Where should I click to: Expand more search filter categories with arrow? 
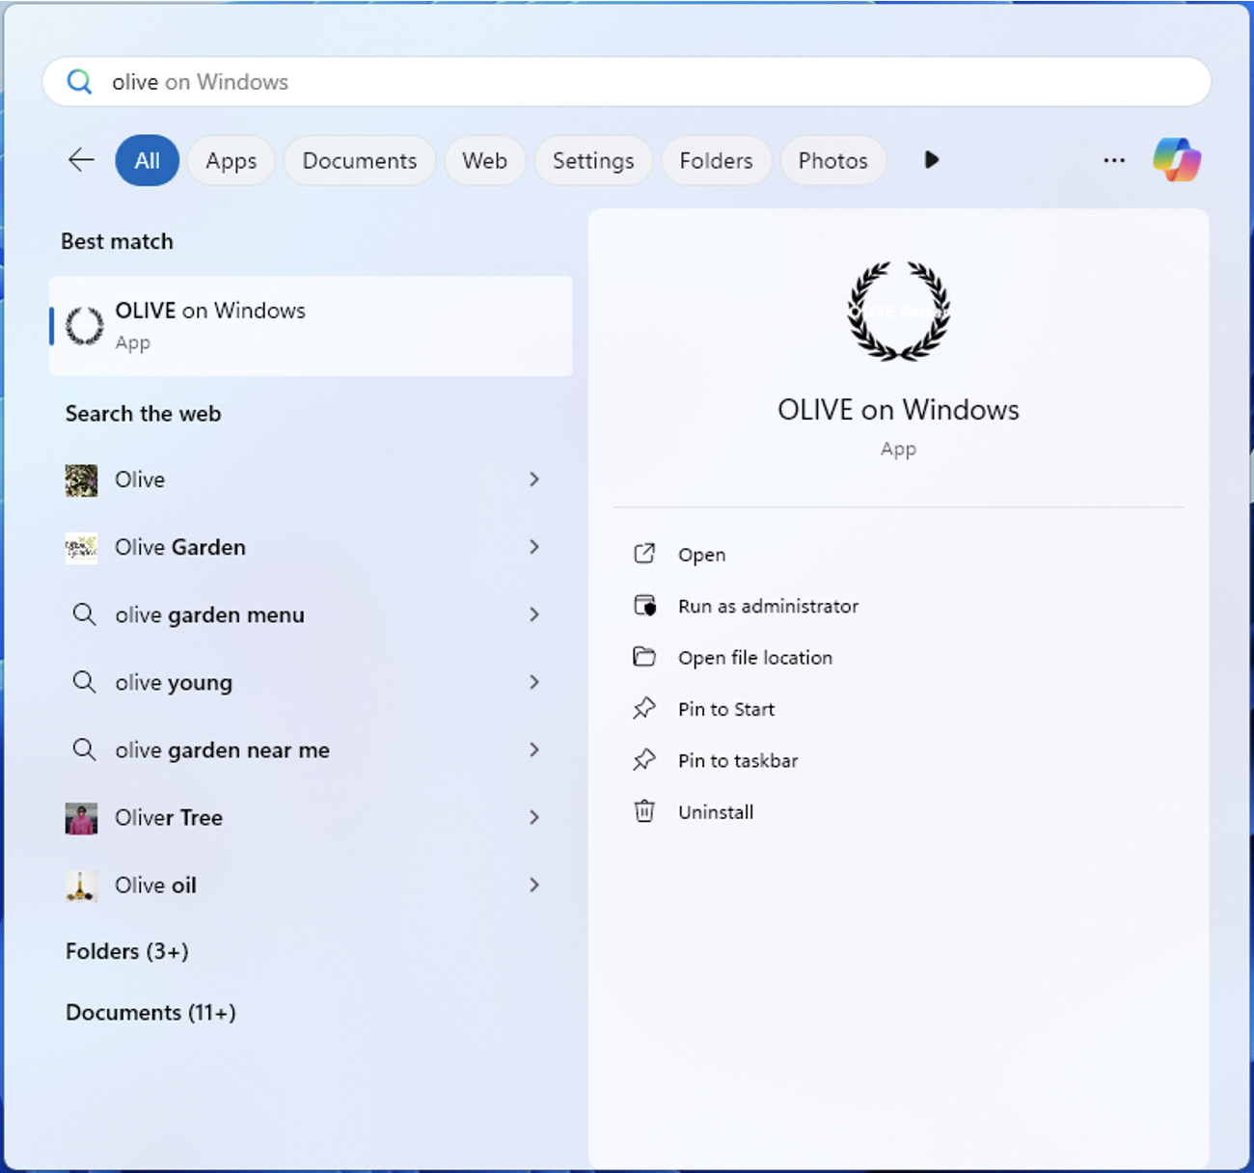930,160
